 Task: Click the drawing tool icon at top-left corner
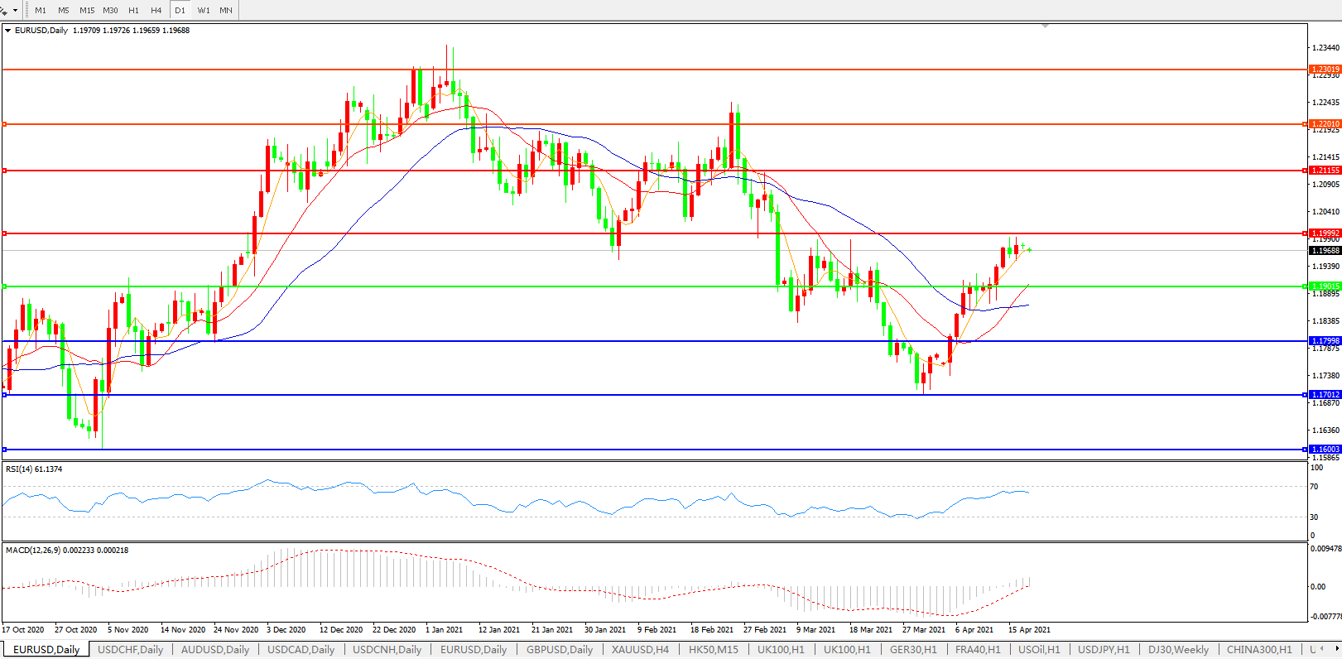3,10
